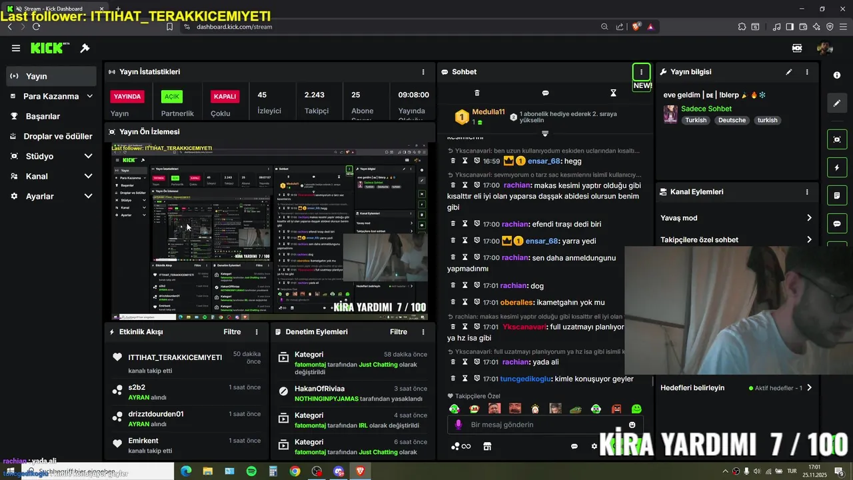Click the chat bubble icon in right rail

[x=837, y=224]
